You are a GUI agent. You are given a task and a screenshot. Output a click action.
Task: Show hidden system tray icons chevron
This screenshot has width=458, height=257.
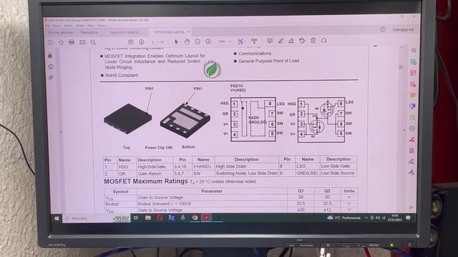point(366,218)
